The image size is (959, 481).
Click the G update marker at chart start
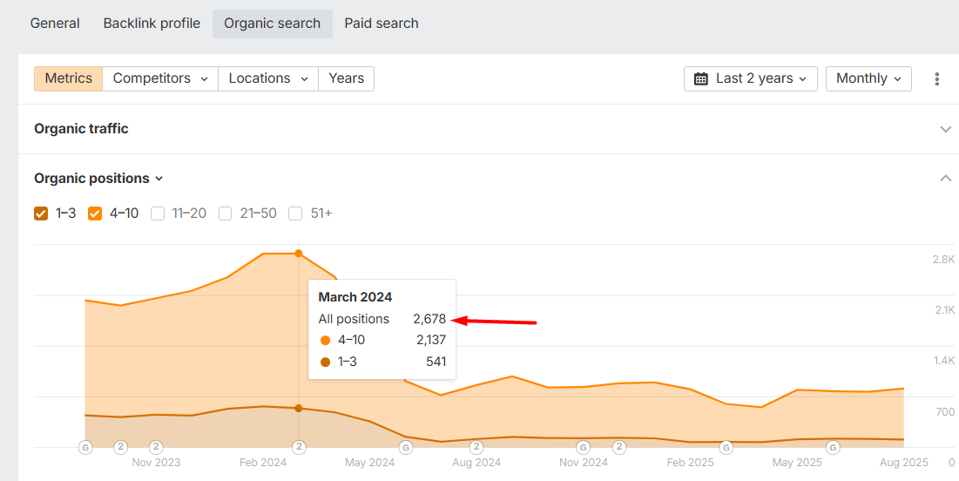pos(85,447)
